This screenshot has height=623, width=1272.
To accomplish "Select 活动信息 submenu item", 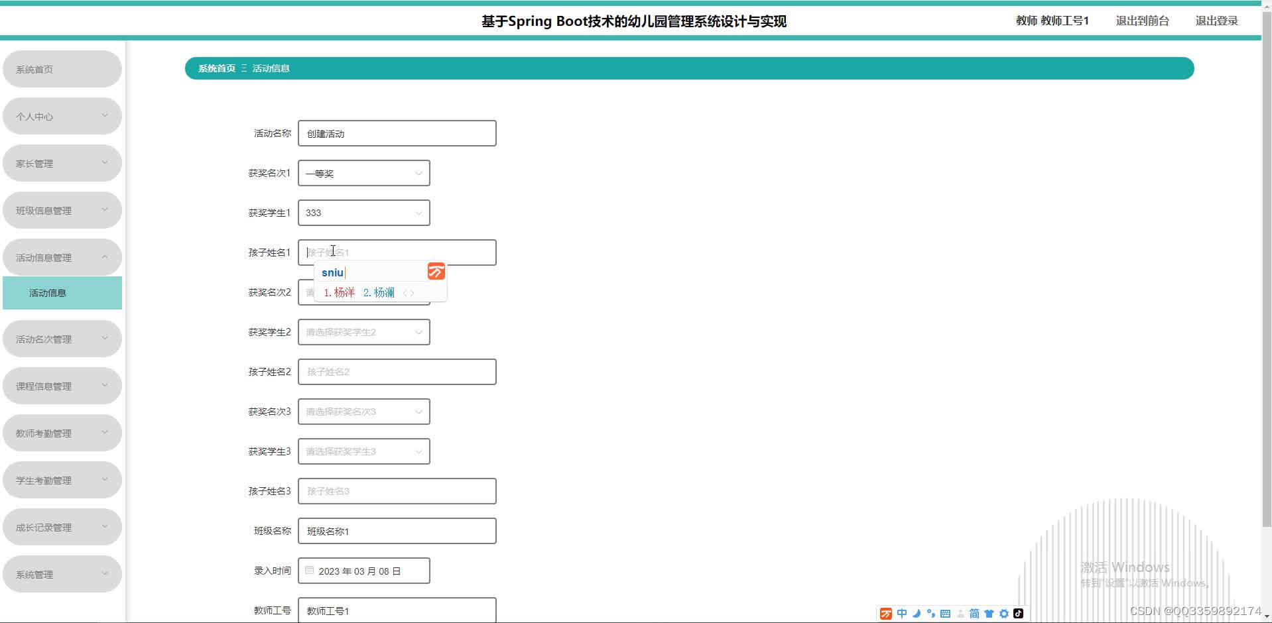I will pos(62,293).
